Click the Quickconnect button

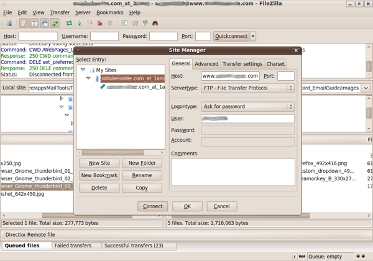pos(231,37)
